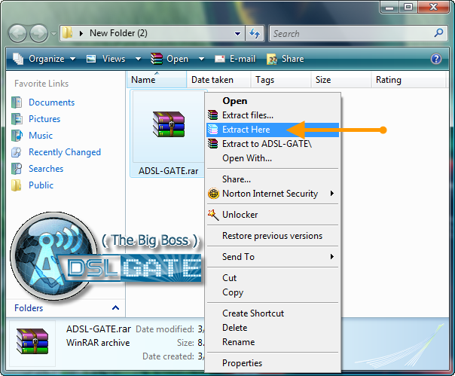This screenshot has height=376, width=455.
Task: Sort by the Name column header
Action: click(157, 80)
